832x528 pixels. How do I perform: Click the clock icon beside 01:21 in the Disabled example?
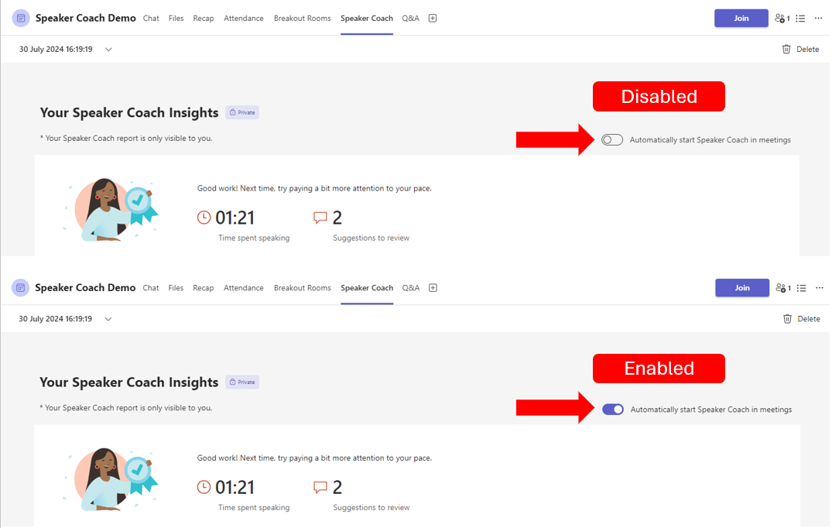204,218
